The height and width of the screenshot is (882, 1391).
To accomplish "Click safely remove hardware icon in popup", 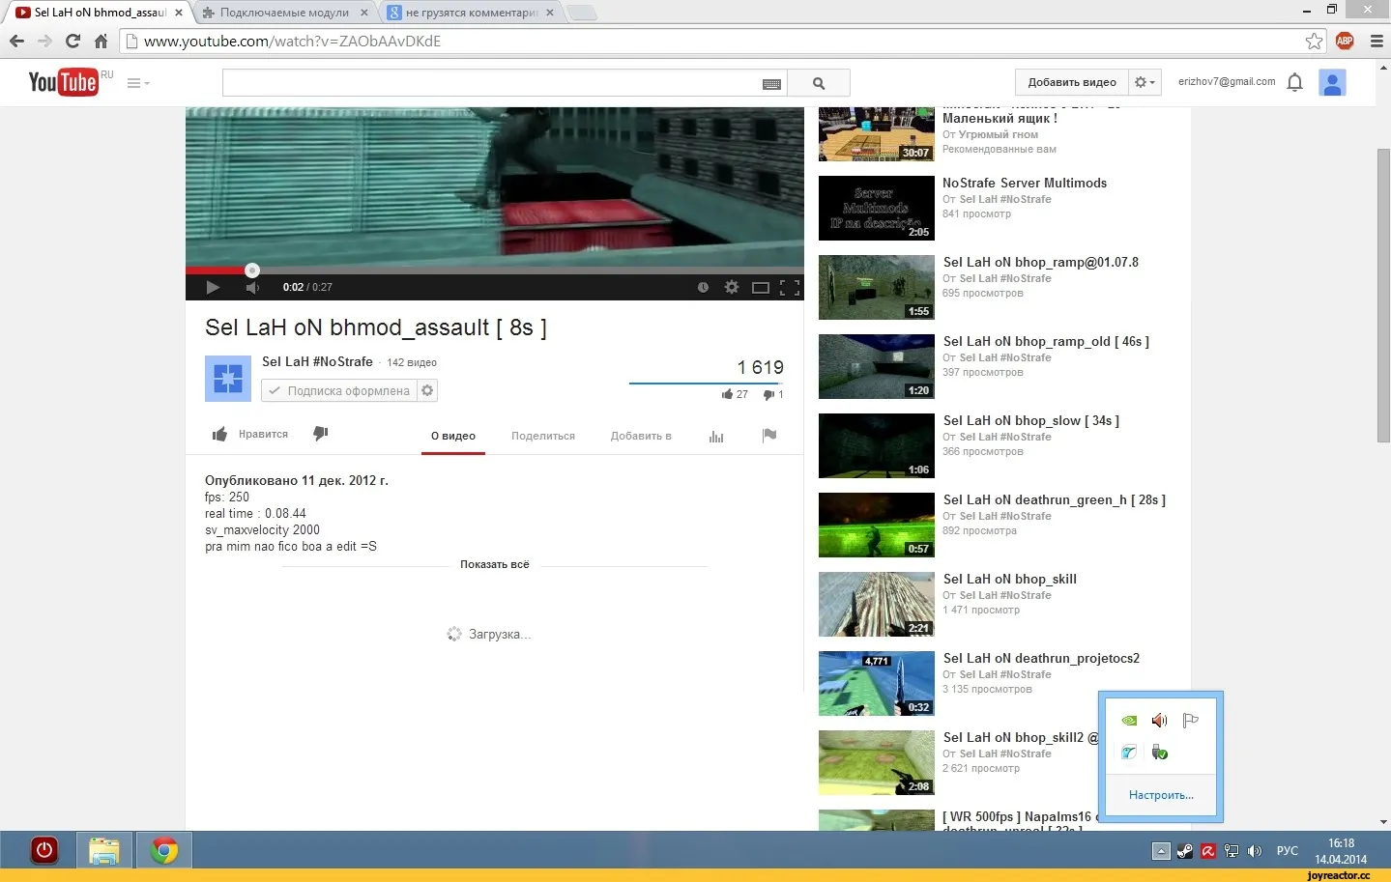I will coord(1159,753).
